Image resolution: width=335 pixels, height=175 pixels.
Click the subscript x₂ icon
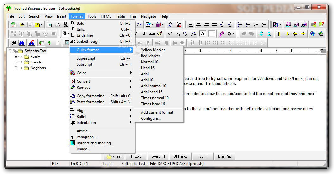(178, 34)
